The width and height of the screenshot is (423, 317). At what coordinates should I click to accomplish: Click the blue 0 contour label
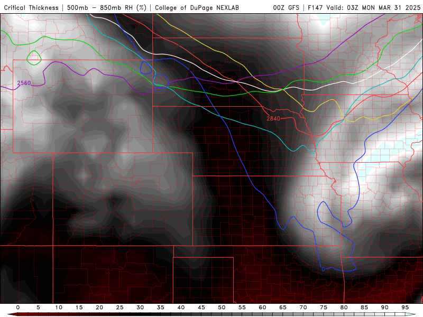click(x=323, y=269)
